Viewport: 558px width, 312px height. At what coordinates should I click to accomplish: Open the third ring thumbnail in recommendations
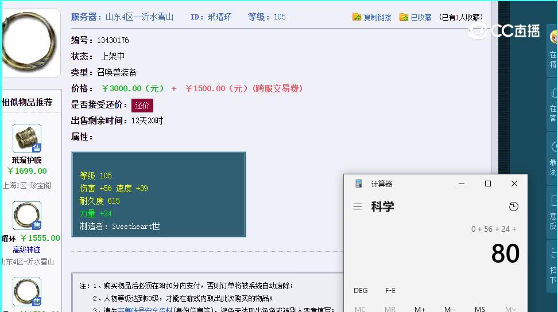27,292
